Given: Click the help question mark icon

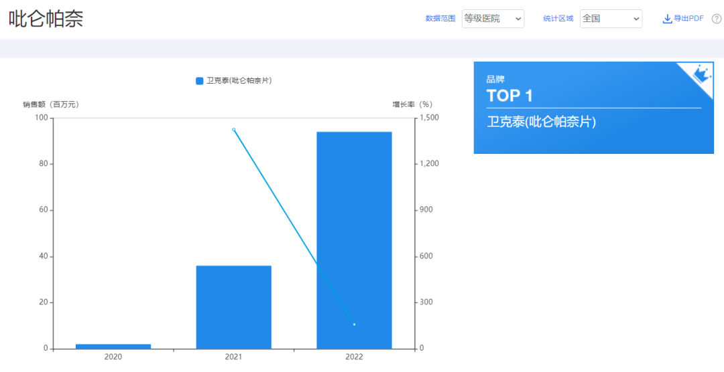Looking at the screenshot, I should pos(716,19).
